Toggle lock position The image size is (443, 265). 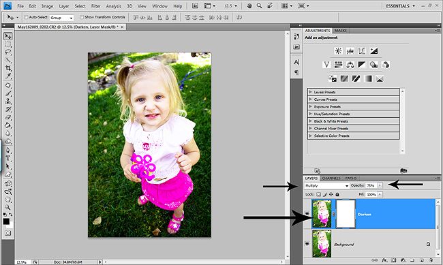point(331,194)
